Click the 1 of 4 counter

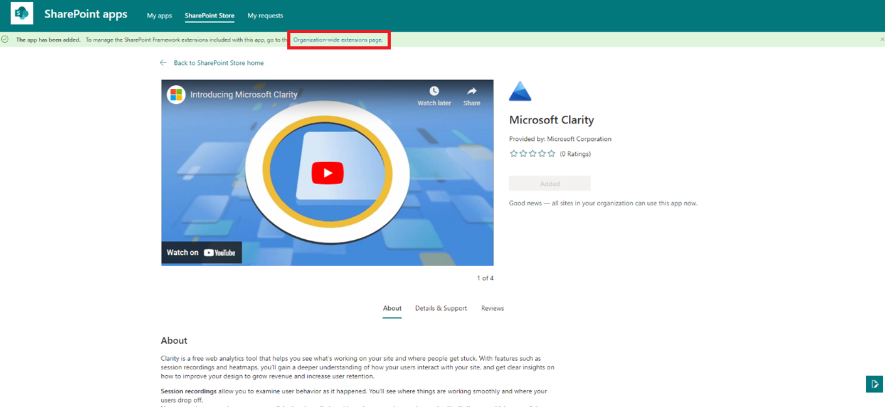coord(485,278)
